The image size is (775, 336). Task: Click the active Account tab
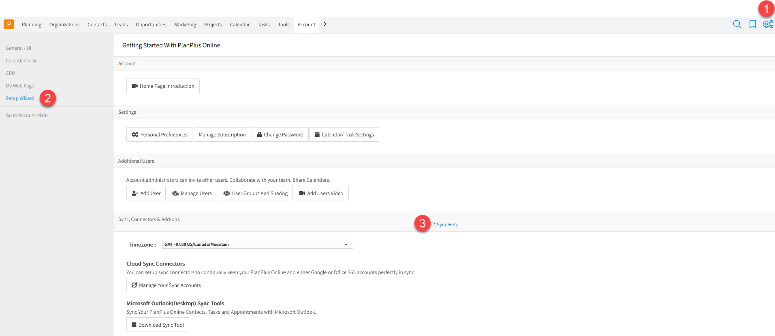click(306, 25)
